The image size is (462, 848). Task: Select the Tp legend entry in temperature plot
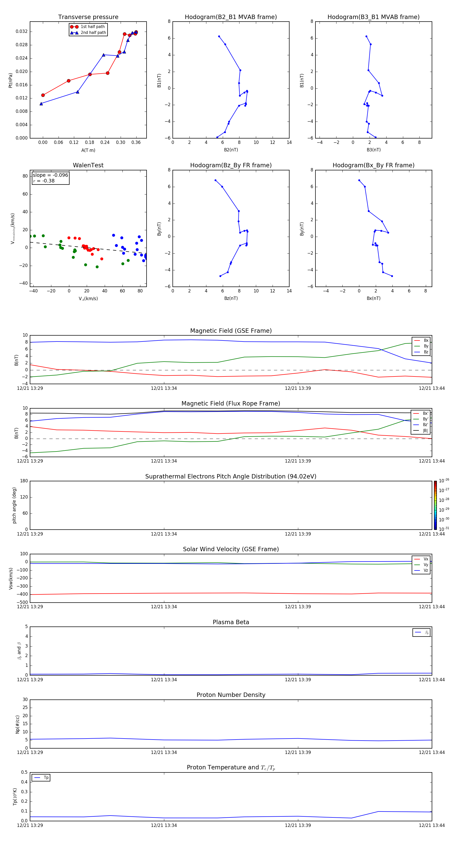(41, 778)
